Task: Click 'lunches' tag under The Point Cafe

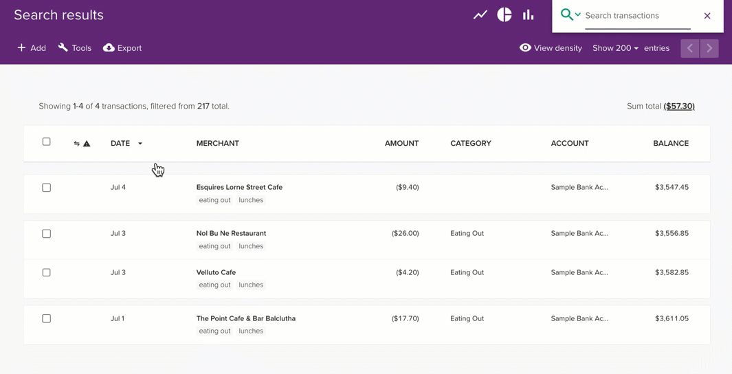Action: (x=251, y=331)
